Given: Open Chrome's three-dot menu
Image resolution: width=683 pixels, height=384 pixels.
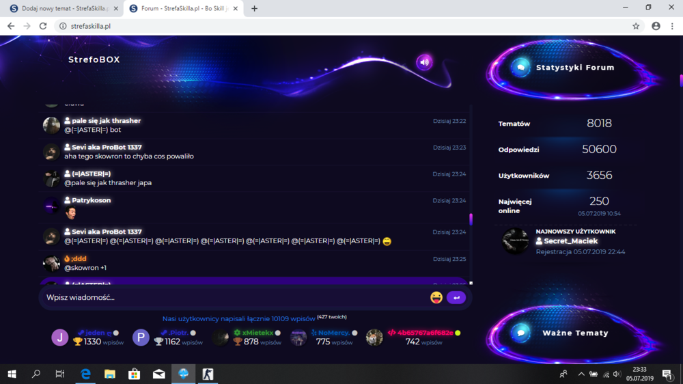Looking at the screenshot, I should pos(672,26).
